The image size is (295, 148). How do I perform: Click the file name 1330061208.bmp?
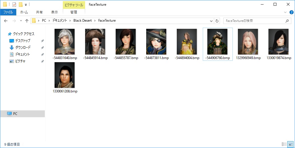(x=65, y=91)
